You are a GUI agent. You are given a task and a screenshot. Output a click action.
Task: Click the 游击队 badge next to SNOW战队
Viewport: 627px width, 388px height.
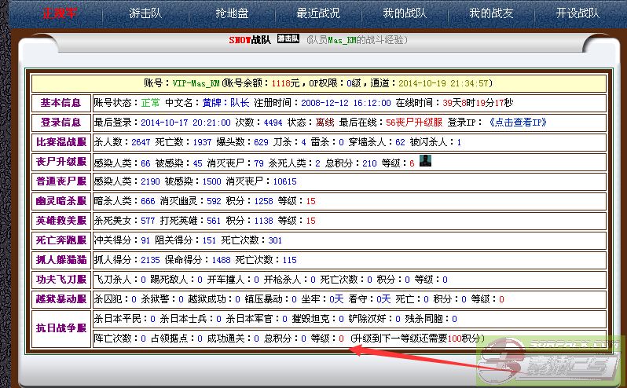tap(288, 38)
